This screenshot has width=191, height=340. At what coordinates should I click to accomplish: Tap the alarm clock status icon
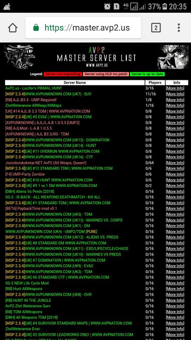(107, 6)
